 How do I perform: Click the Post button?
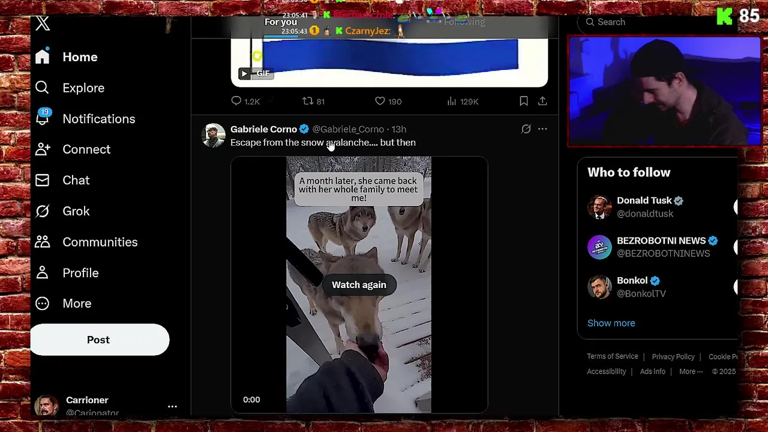pos(100,340)
